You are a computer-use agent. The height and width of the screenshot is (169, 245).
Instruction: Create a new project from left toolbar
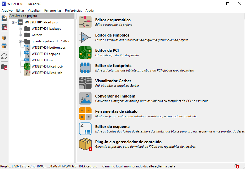coord(4,18)
